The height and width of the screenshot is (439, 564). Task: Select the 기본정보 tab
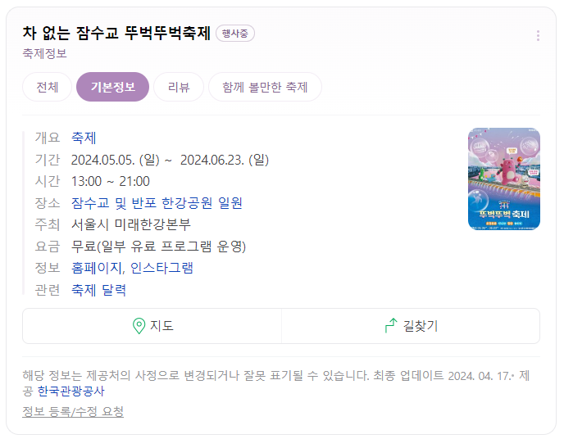(x=112, y=87)
